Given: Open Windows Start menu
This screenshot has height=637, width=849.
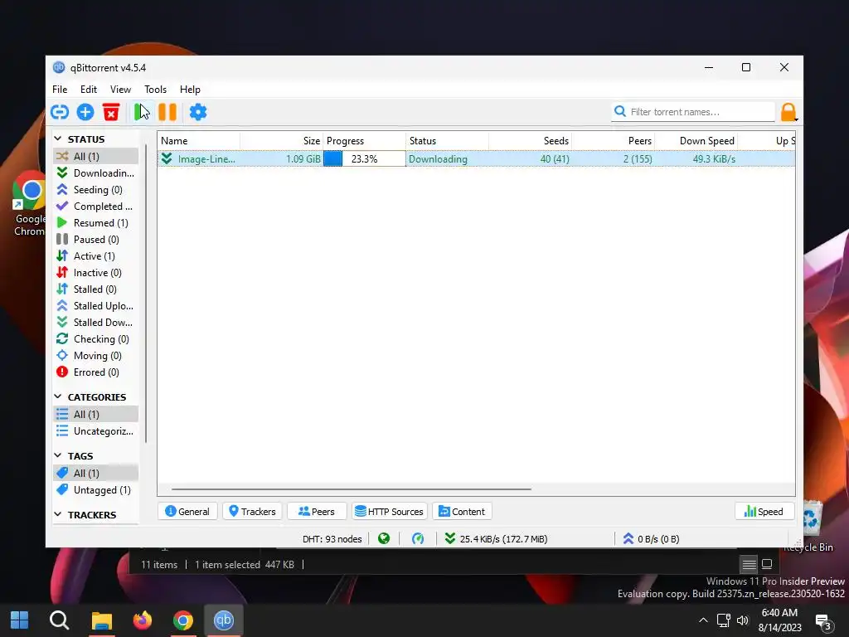Looking at the screenshot, I should (x=20, y=620).
